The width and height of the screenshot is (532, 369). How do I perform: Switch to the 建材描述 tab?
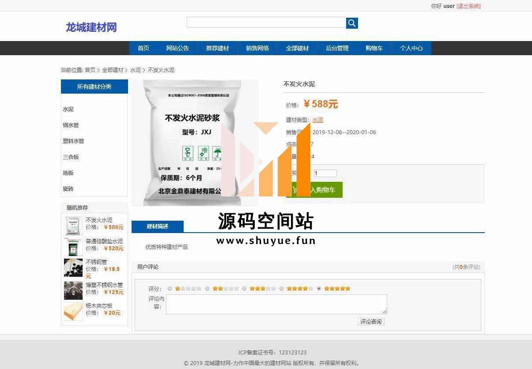coord(158,226)
